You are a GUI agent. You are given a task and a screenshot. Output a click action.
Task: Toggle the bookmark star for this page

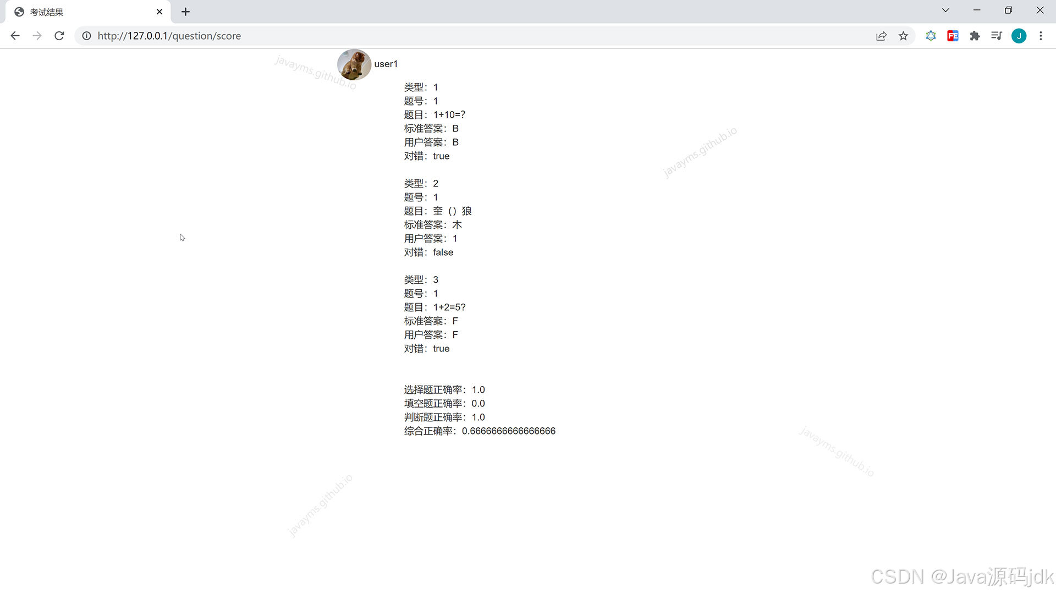click(904, 36)
